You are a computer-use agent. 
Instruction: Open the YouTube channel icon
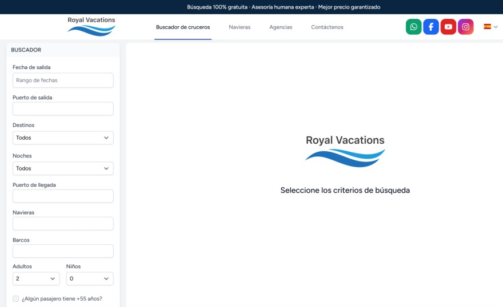tap(448, 27)
